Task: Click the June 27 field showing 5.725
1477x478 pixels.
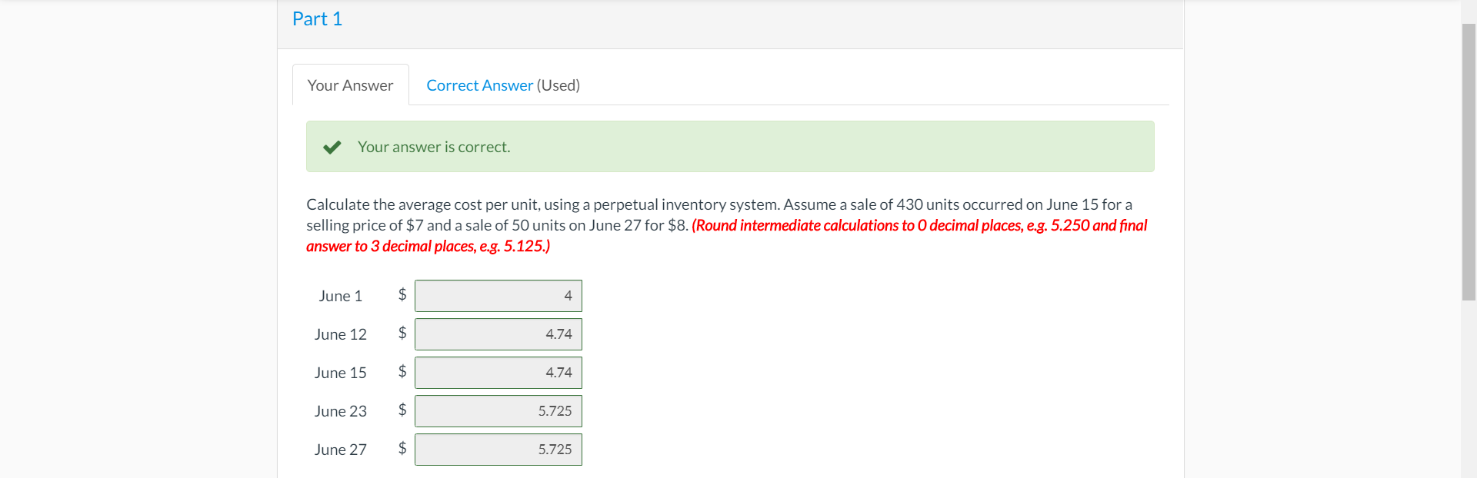Action: pyautogui.click(x=498, y=449)
